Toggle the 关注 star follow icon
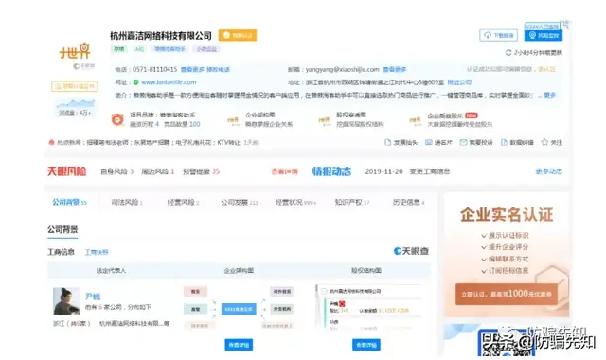The height and width of the screenshot is (360, 606). (544, 142)
